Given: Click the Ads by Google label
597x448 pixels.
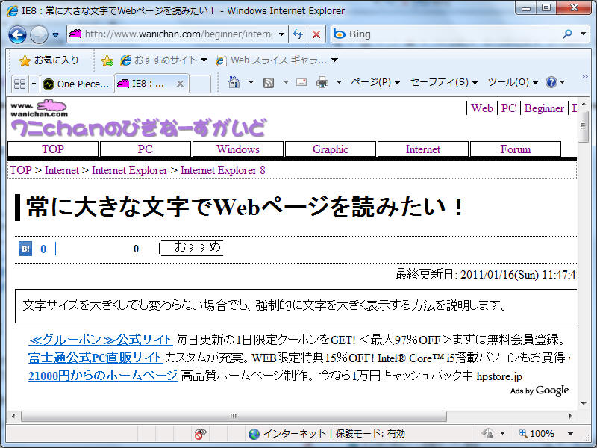Looking at the screenshot, I should pos(540,391).
